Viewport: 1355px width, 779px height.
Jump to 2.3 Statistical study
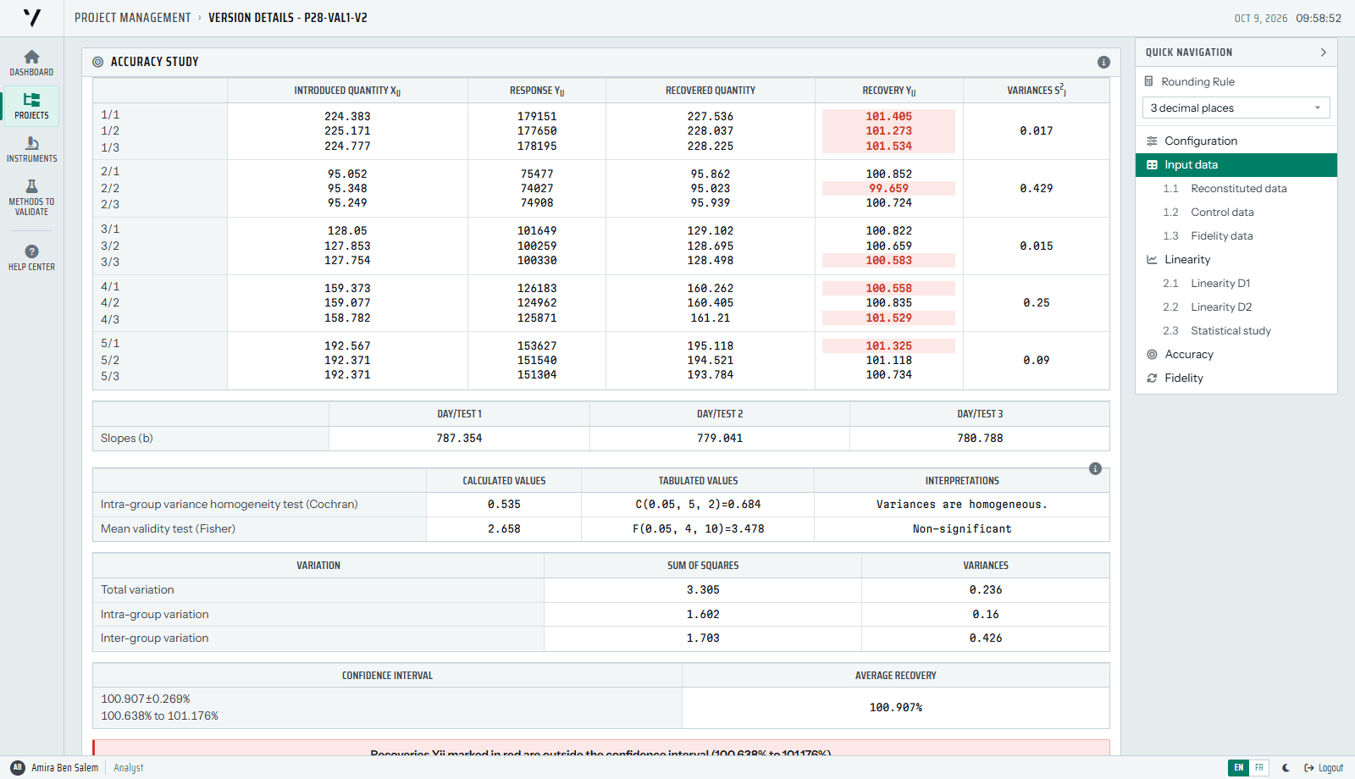click(1236, 330)
